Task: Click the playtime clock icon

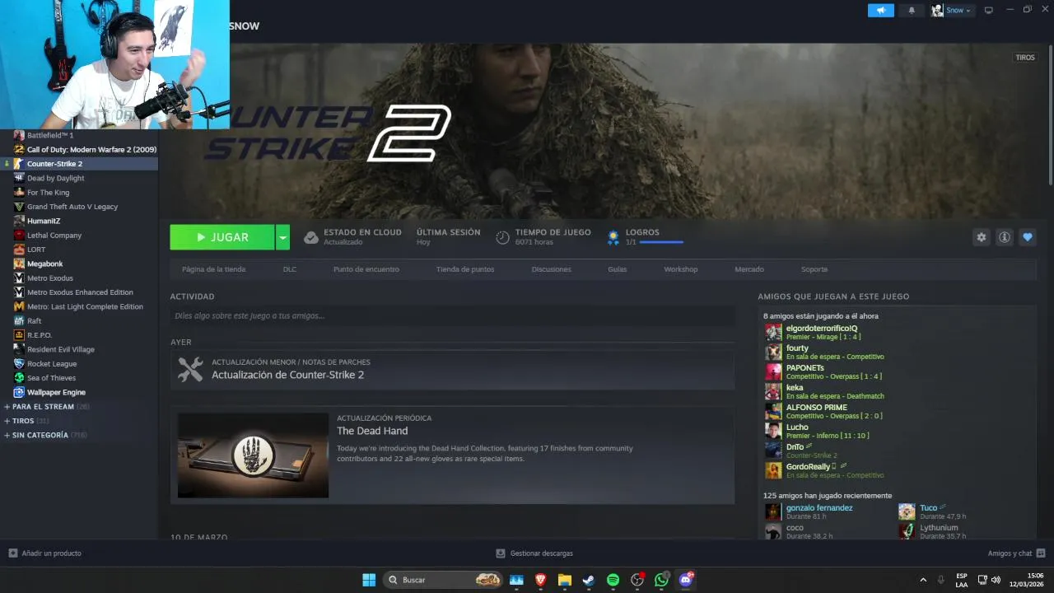Action: coord(502,237)
